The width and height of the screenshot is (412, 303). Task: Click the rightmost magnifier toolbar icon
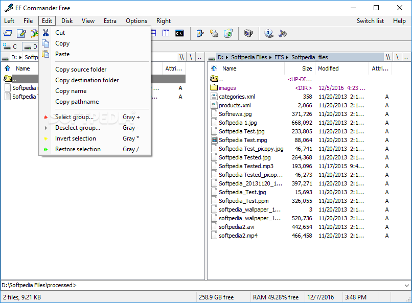(x=283, y=33)
